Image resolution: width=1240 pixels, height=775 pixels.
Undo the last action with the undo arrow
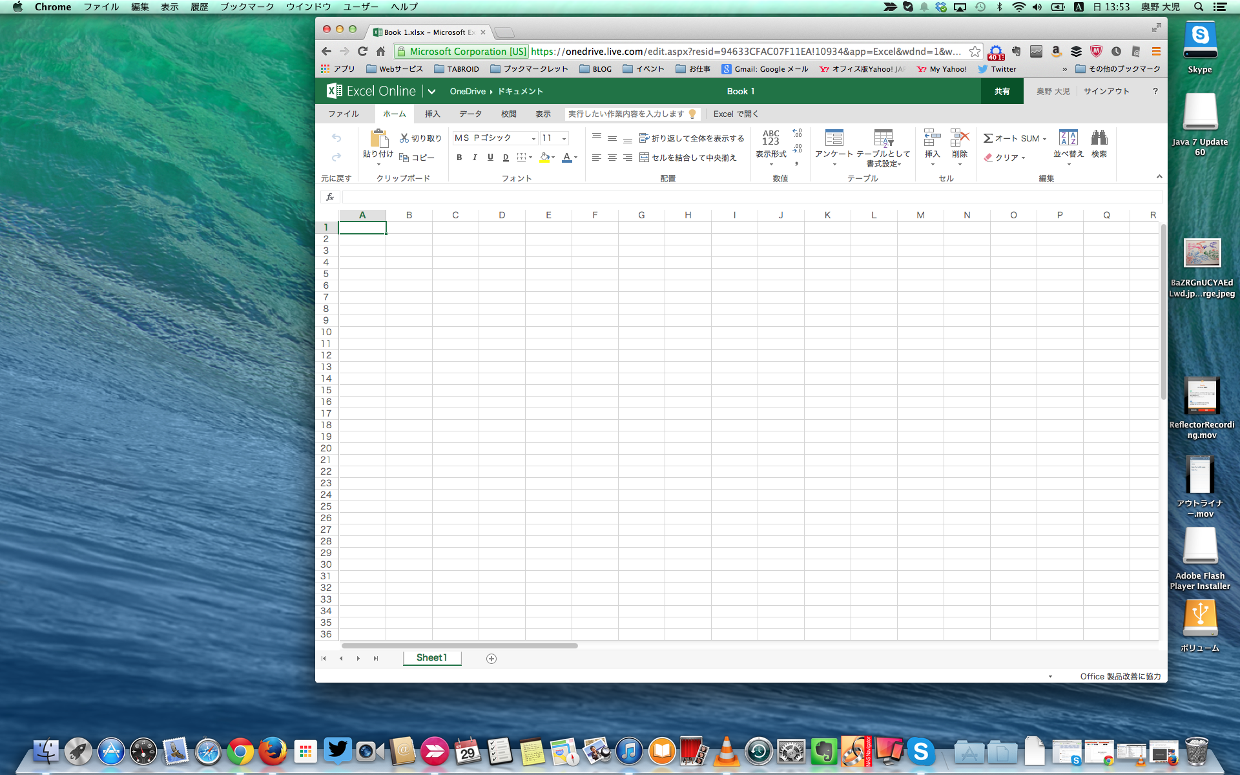click(336, 138)
